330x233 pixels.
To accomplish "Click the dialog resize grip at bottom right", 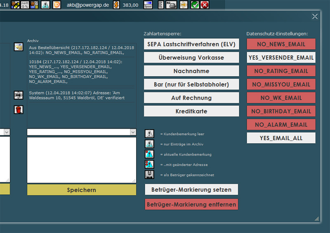I will point(317,219).
